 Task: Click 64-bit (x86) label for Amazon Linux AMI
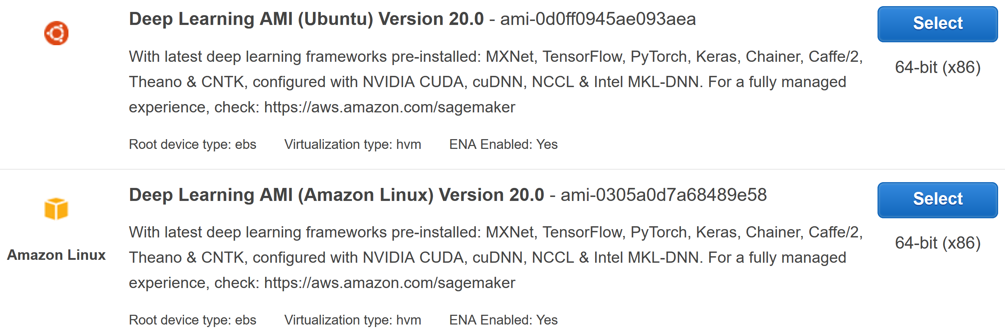937,243
